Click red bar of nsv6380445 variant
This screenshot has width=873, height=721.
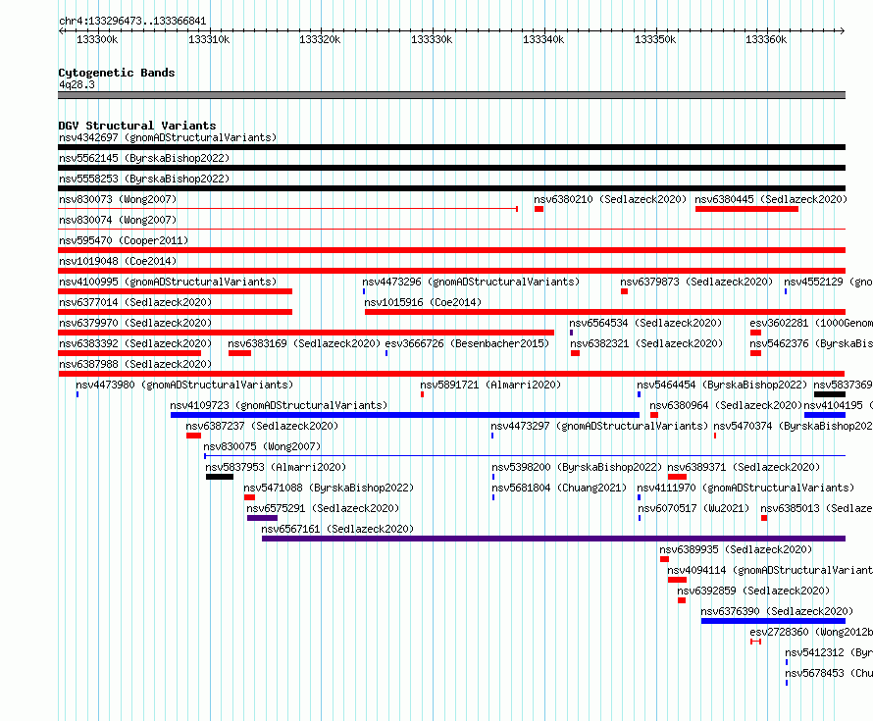(746, 209)
